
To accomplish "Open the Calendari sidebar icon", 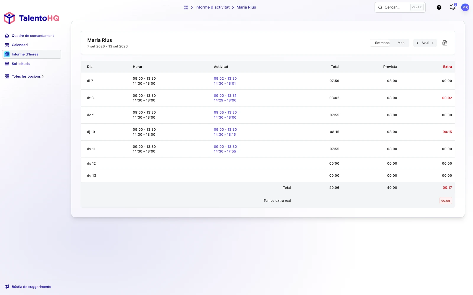I will coord(7,45).
